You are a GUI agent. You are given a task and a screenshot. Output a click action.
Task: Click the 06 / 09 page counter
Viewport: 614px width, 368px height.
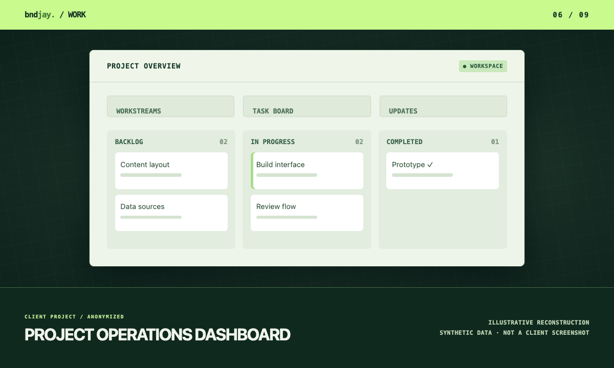571,15
